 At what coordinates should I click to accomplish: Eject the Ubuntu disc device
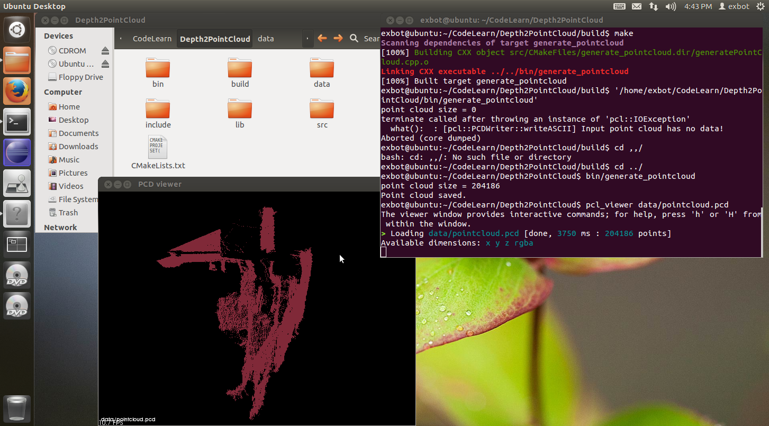[x=105, y=64]
